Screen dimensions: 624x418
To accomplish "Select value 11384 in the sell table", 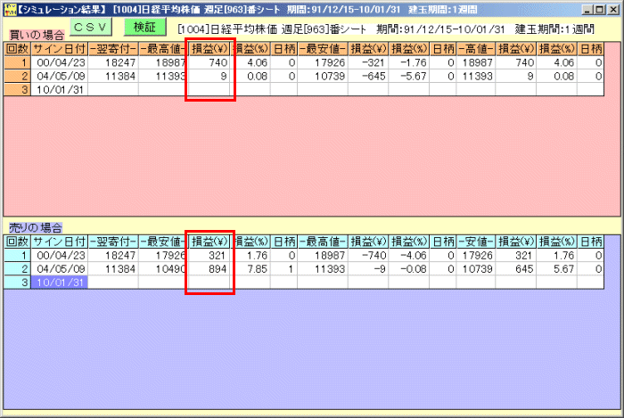I will pyautogui.click(x=113, y=269).
